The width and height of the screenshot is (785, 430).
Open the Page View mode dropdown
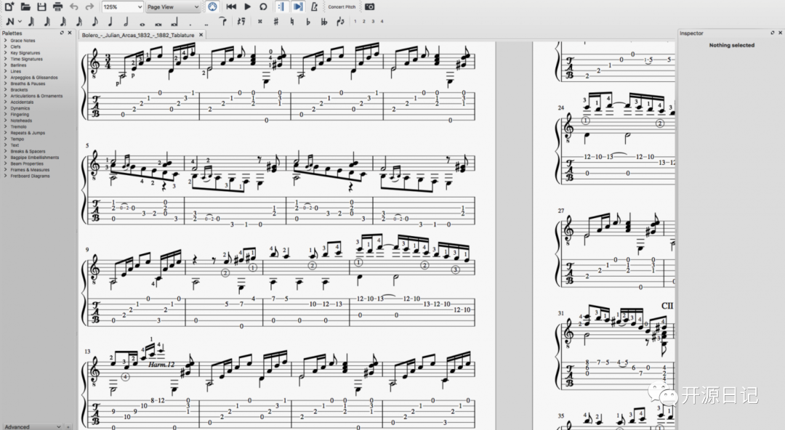click(x=173, y=7)
